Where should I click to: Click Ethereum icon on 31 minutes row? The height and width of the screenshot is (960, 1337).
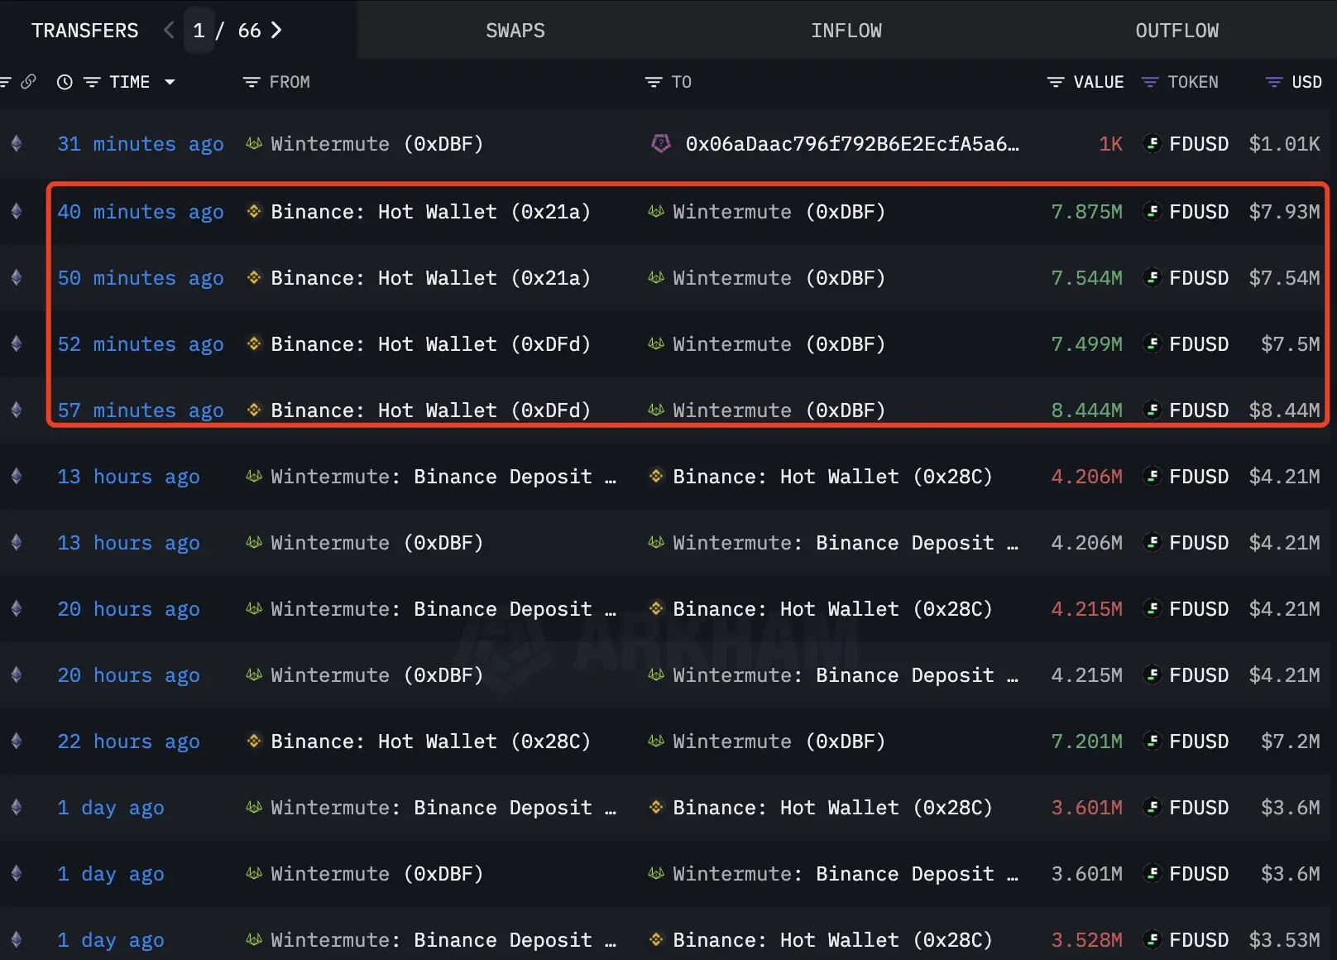coord(17,144)
